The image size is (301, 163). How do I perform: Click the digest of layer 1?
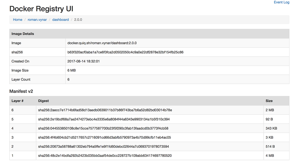tap(105, 155)
